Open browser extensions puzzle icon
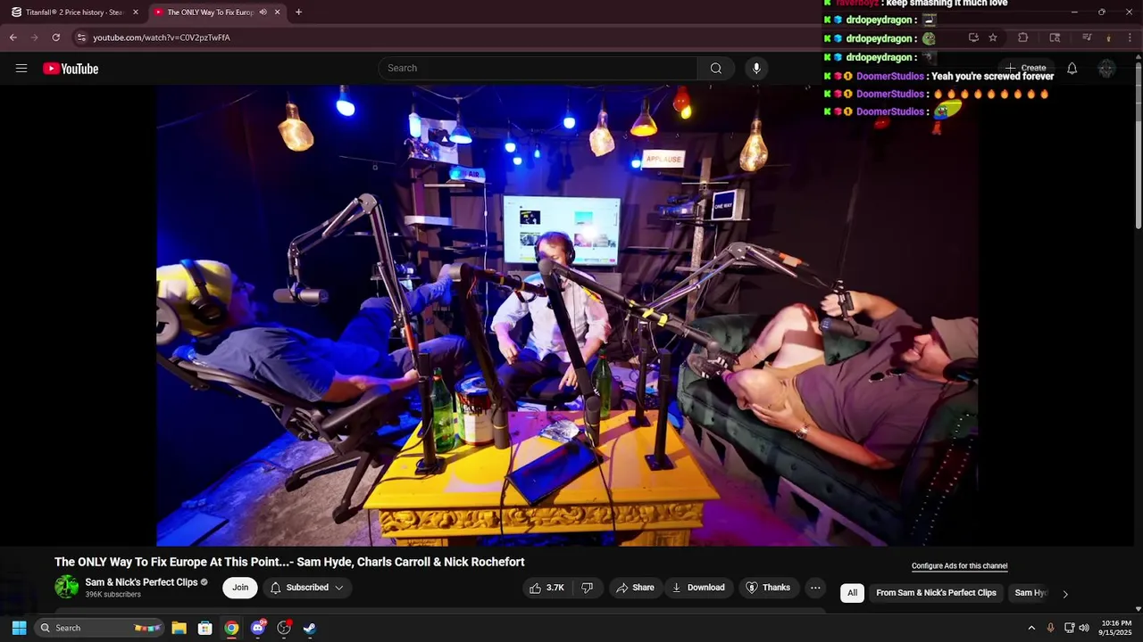This screenshot has width=1143, height=642. point(1023,37)
